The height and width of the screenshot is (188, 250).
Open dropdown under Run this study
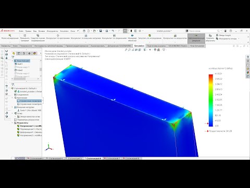(x=149, y=42)
